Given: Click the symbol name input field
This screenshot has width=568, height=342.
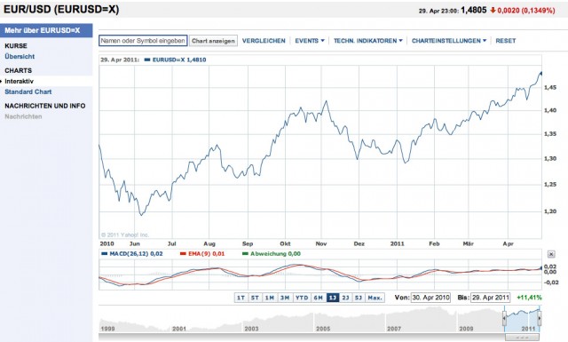Looking at the screenshot, I should (x=143, y=41).
